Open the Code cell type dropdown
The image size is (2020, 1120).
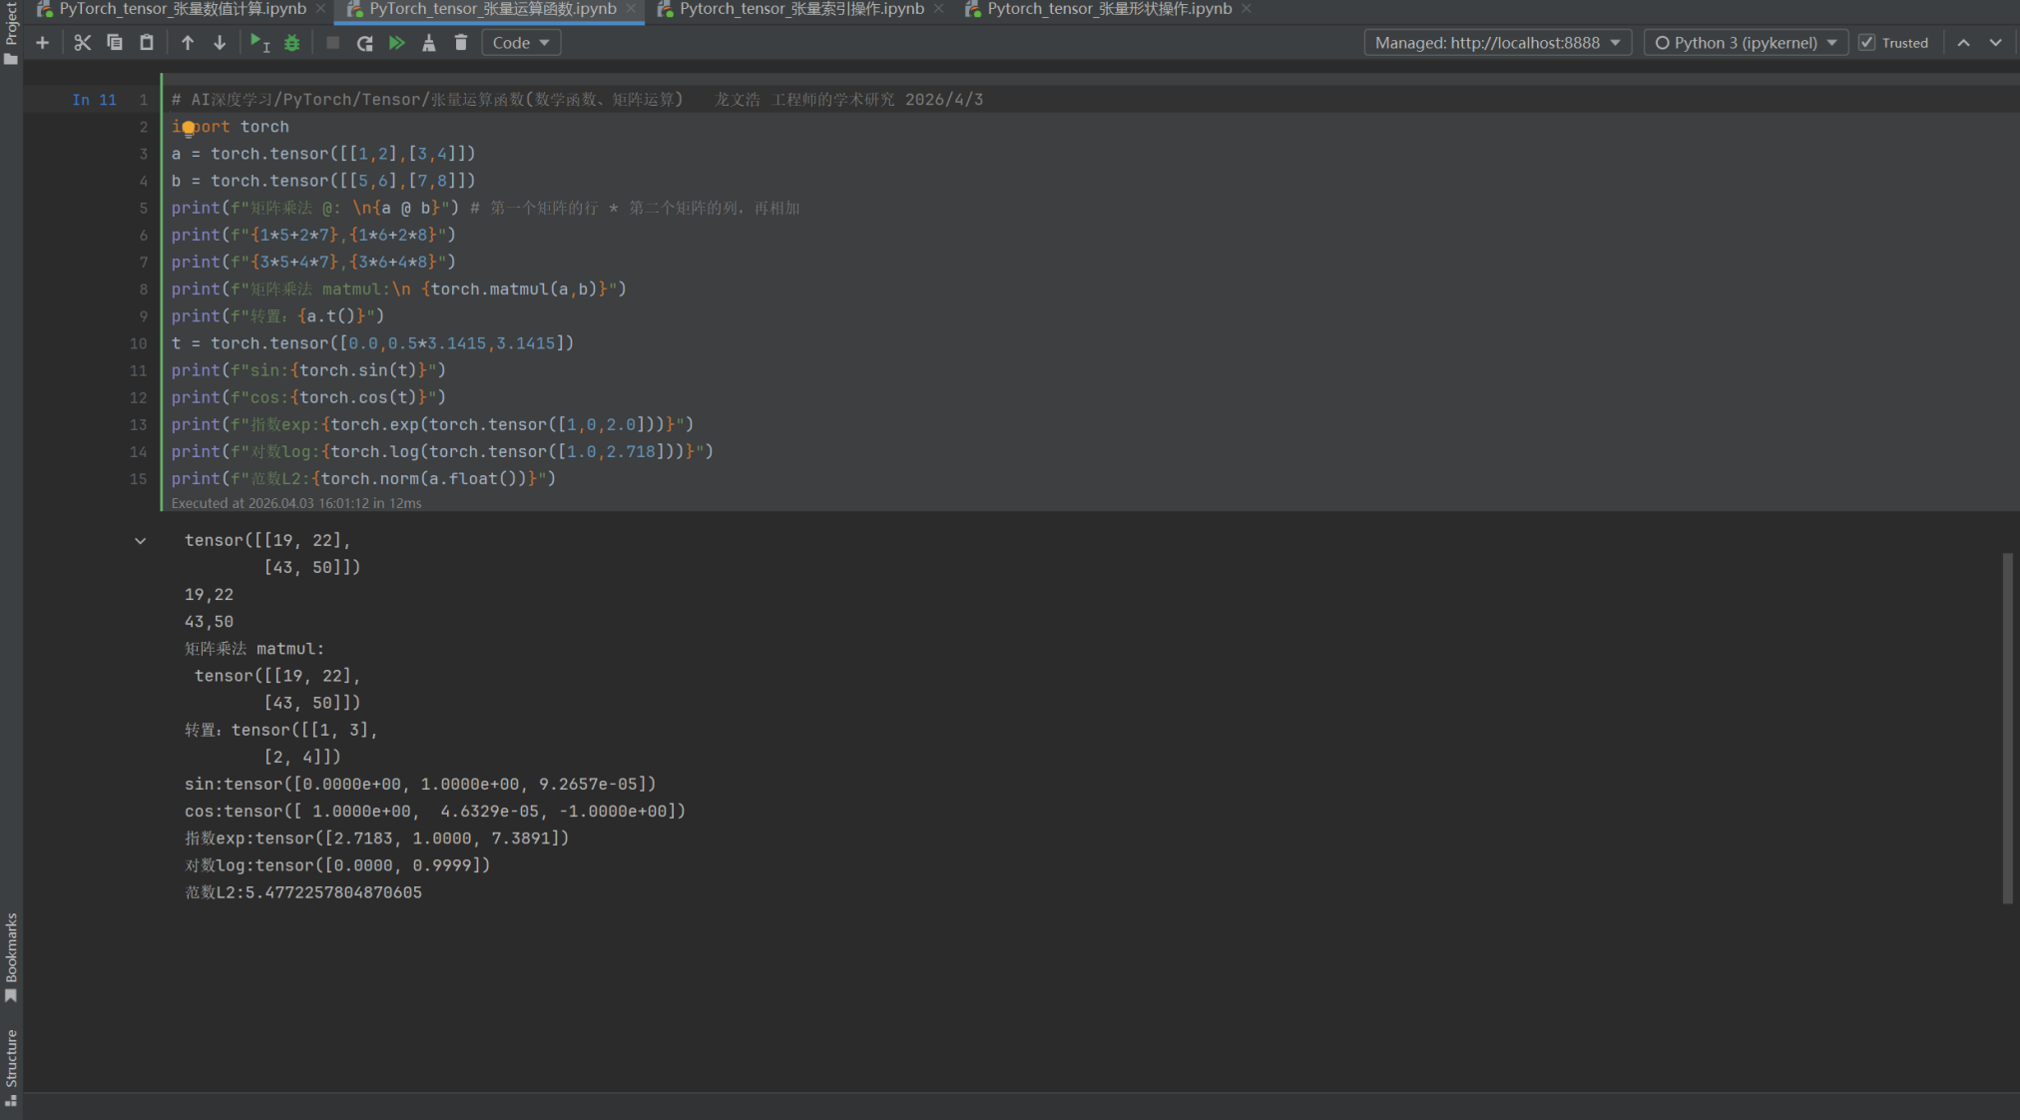(521, 43)
